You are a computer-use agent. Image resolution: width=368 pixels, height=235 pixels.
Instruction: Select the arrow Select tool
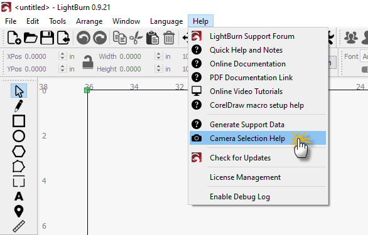point(19,91)
